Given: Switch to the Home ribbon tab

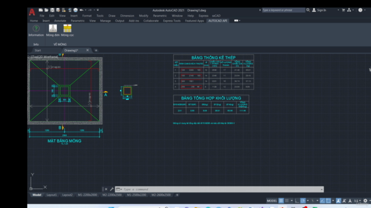Looking at the screenshot, I should click(34, 21).
